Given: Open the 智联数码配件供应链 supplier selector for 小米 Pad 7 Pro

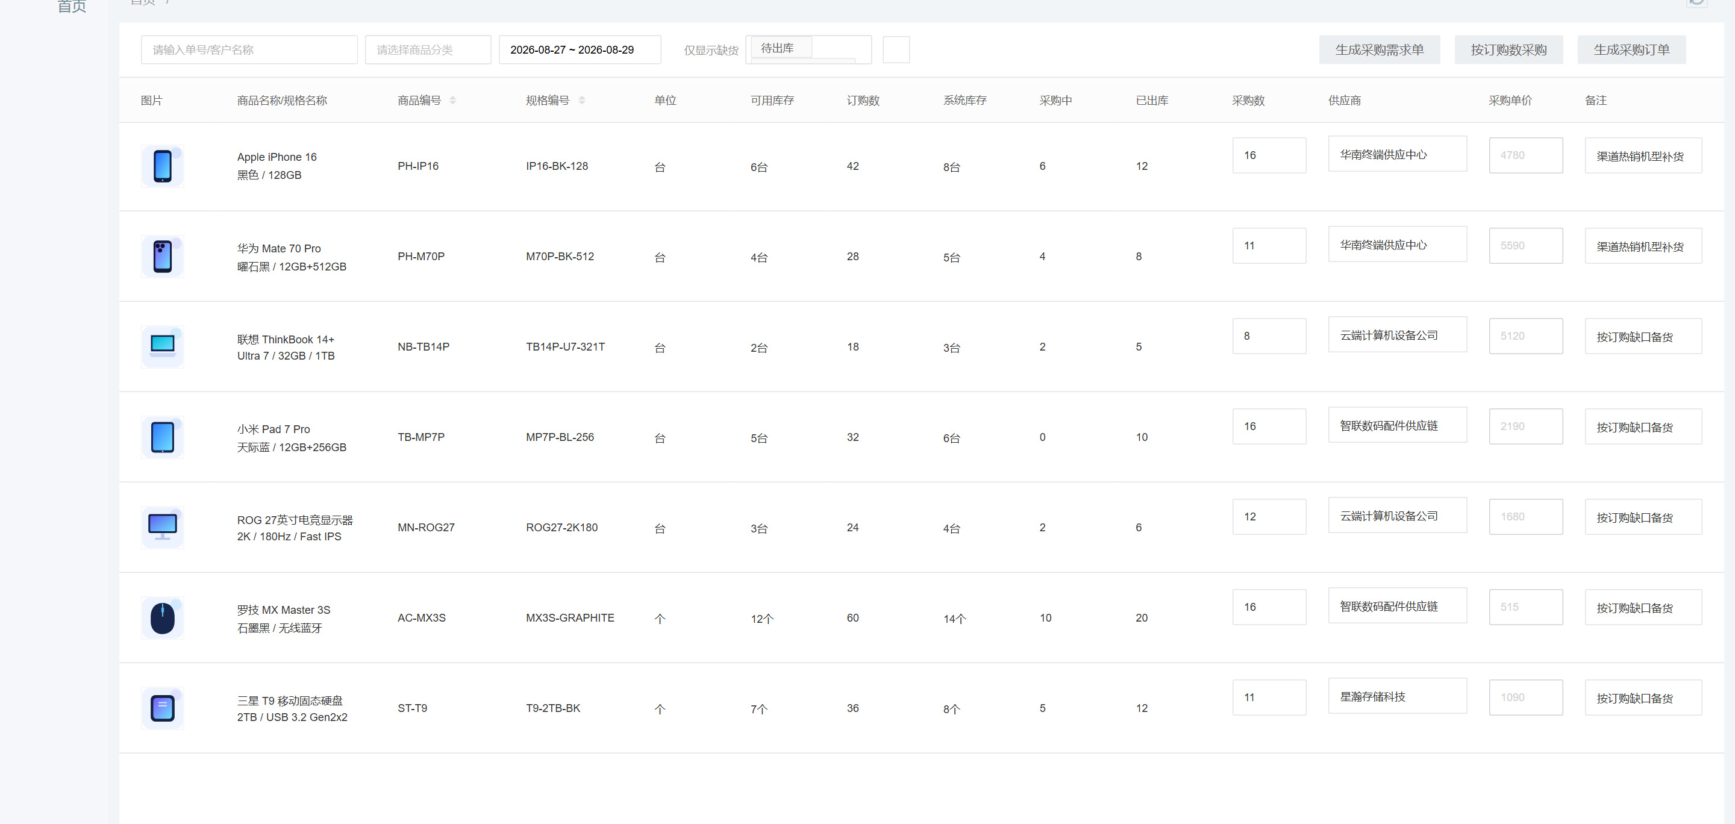Looking at the screenshot, I should coord(1397,425).
